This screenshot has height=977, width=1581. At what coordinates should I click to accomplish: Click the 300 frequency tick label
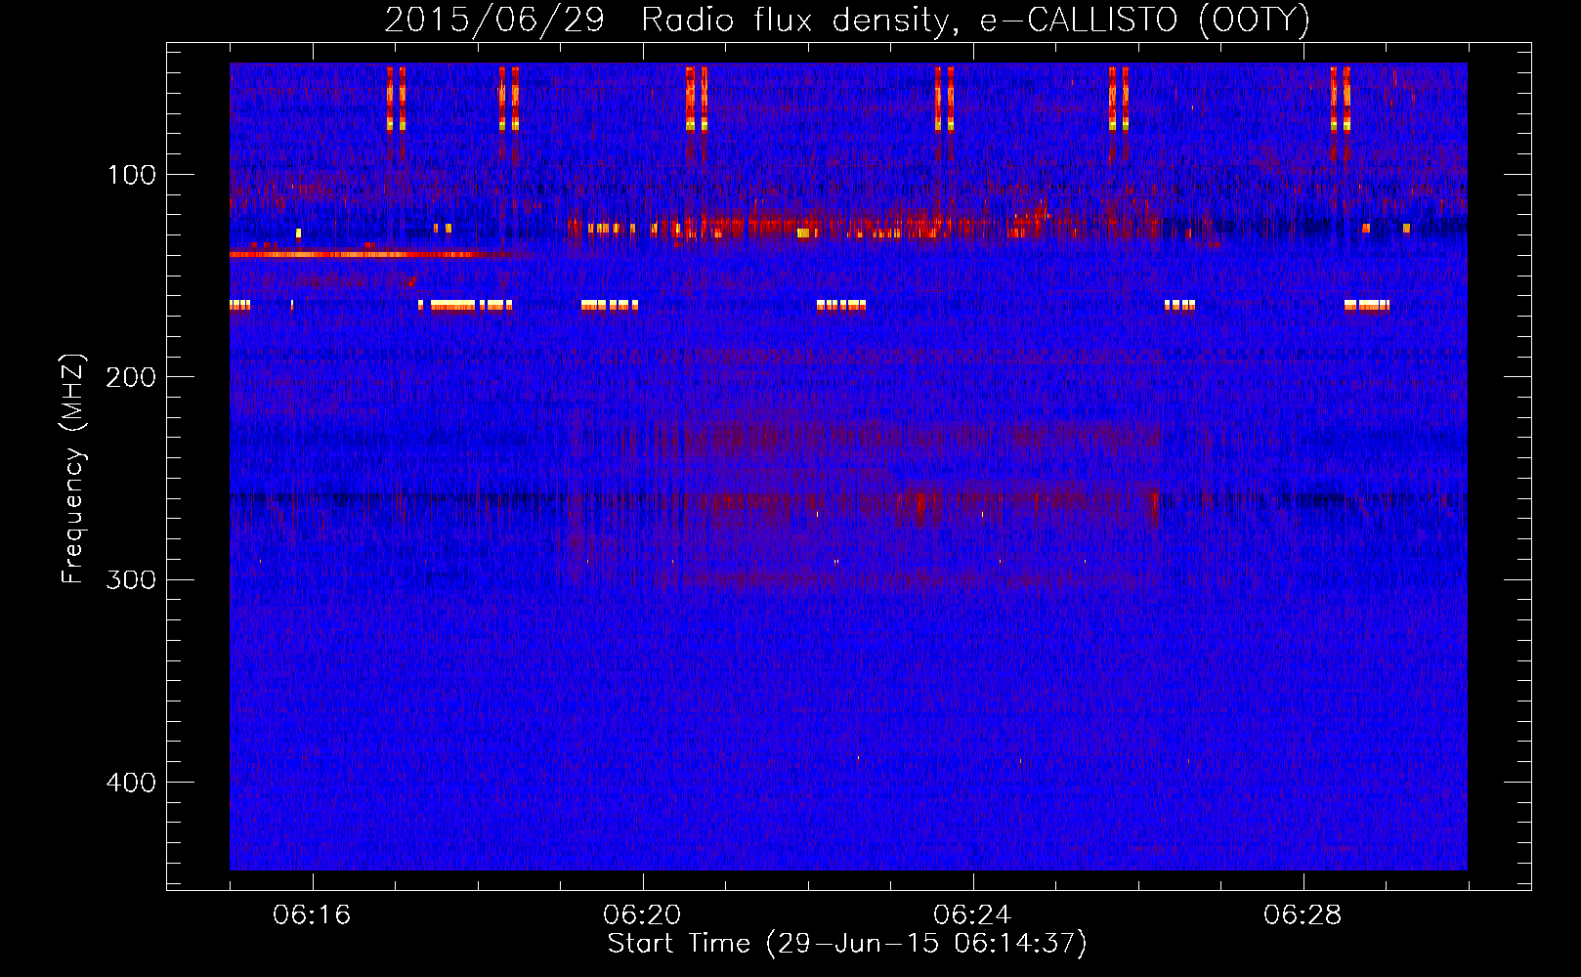point(131,579)
